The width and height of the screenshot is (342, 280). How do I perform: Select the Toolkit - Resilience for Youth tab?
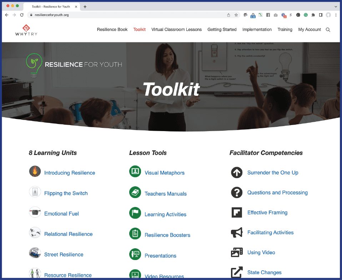51,6
